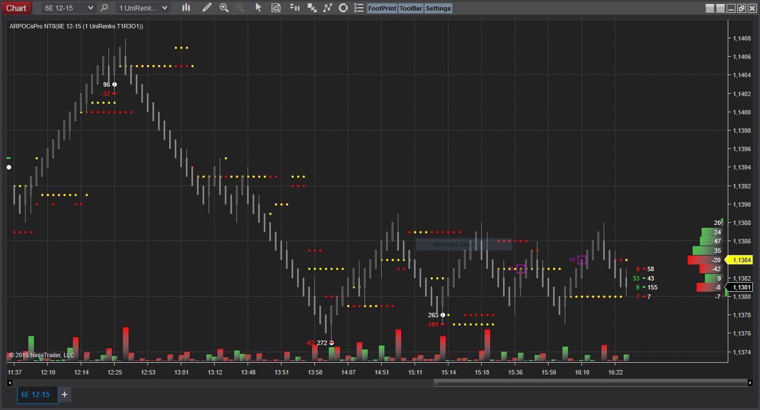Click the scroll right arrow of time scrollbar
760x410 pixels.
tap(750, 383)
